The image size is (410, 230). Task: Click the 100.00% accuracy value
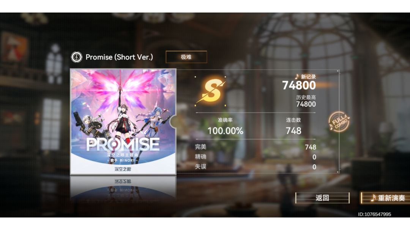pyautogui.click(x=225, y=131)
